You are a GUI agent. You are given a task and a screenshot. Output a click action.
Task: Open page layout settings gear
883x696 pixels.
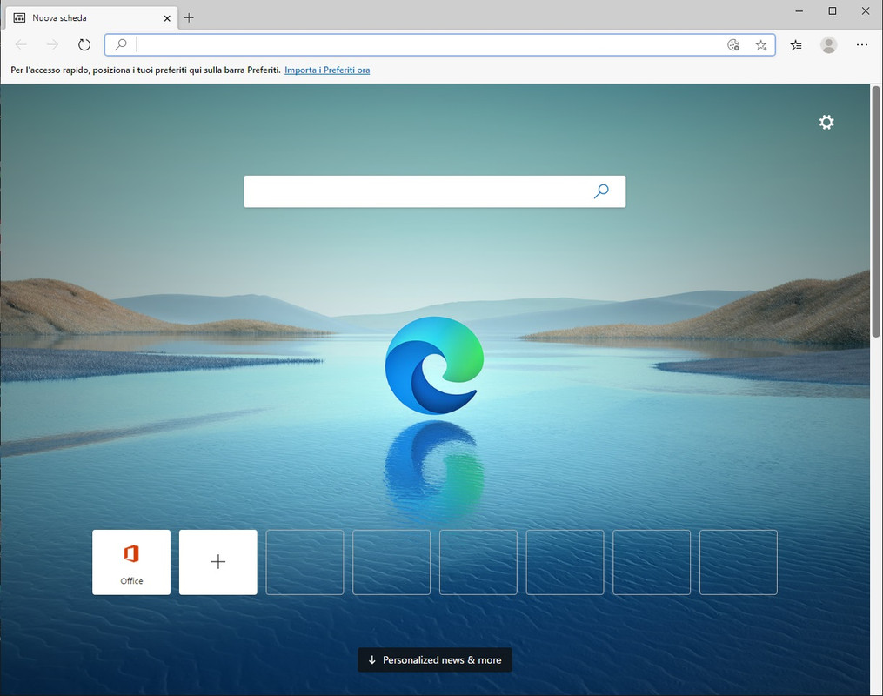826,122
